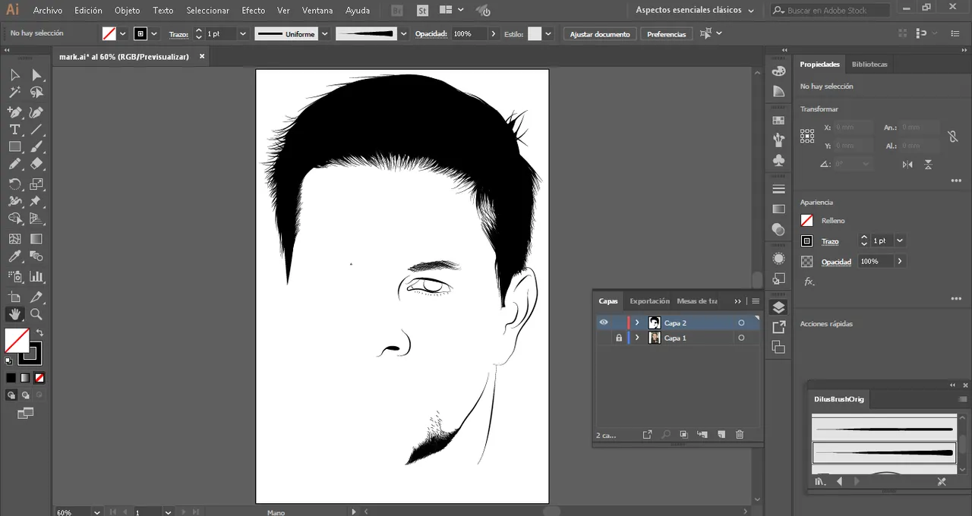This screenshot has height=516, width=972.
Task: Create new layer in Layers panel
Action: click(x=721, y=435)
